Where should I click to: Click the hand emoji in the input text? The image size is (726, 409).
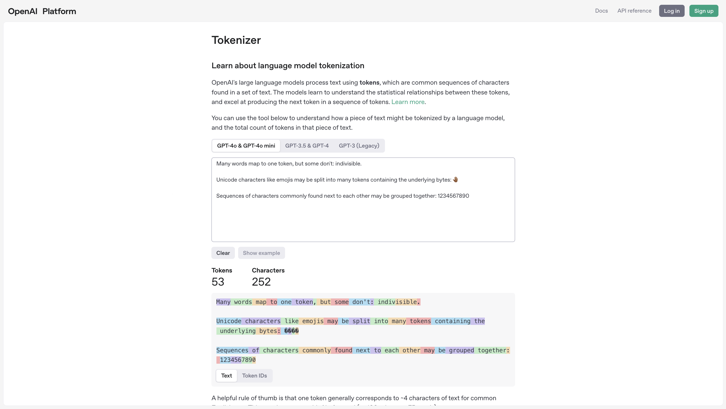tap(455, 180)
